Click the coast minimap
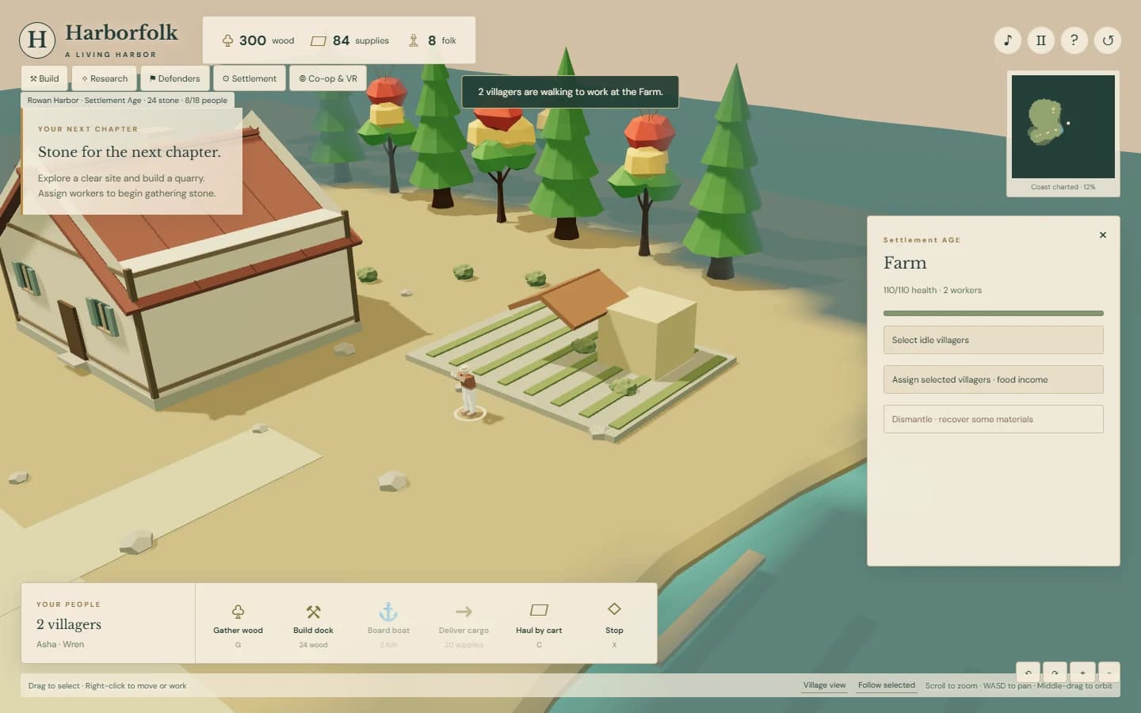The width and height of the screenshot is (1141, 713). click(x=1063, y=127)
